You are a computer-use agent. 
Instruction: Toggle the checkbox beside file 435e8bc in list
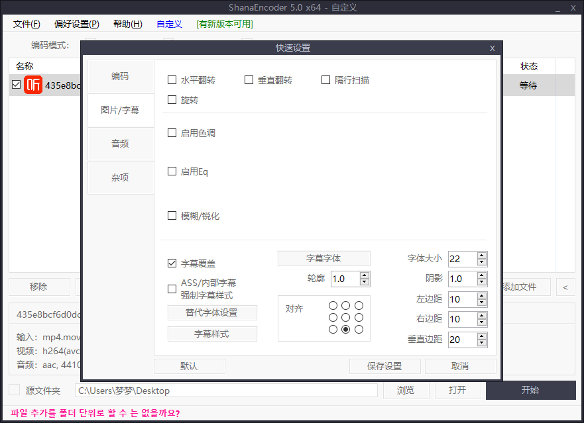pos(16,85)
